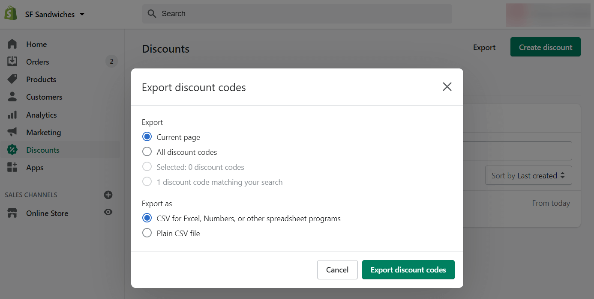Click the Create discount button

tap(546, 47)
